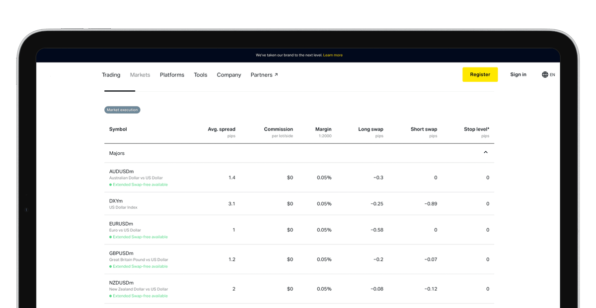Click the Partners external arrow icon
596x308 pixels.
[x=276, y=75]
